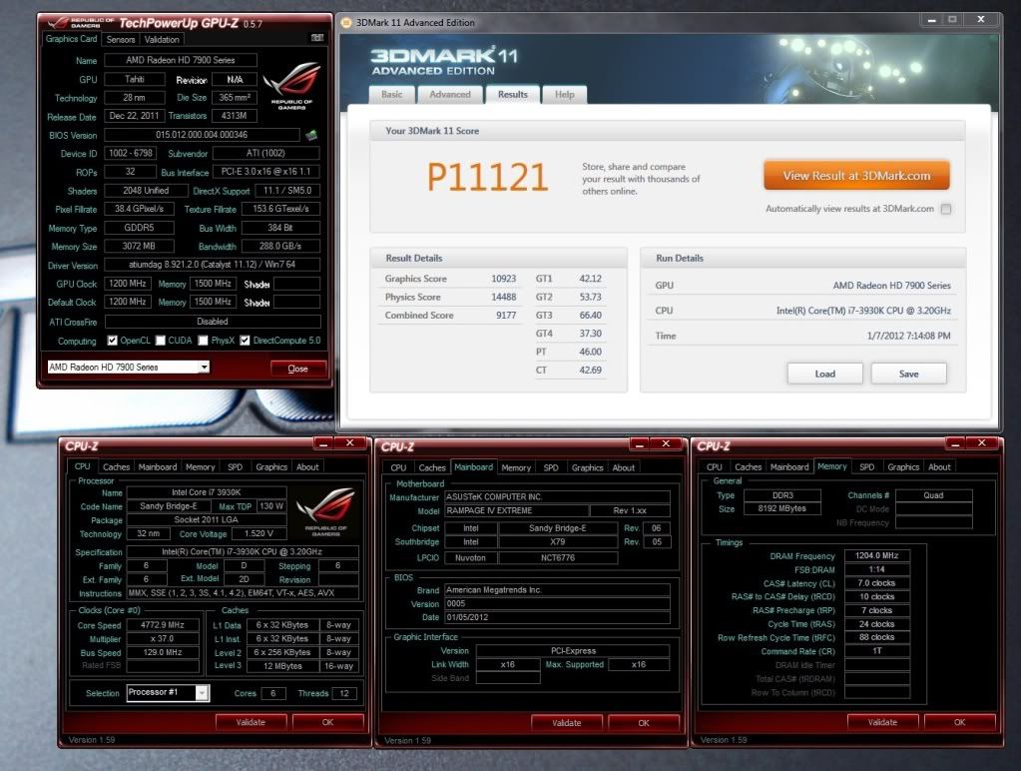Click View Result at 3DMark.com button
Image resolution: width=1021 pixels, height=771 pixels.
(x=856, y=176)
